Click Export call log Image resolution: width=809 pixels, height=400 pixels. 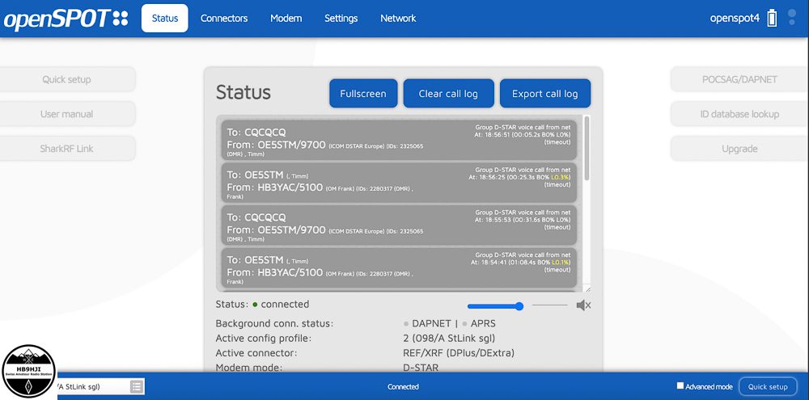[x=544, y=93]
